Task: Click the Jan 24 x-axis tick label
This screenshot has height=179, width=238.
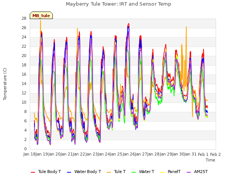Action: tap(104, 154)
